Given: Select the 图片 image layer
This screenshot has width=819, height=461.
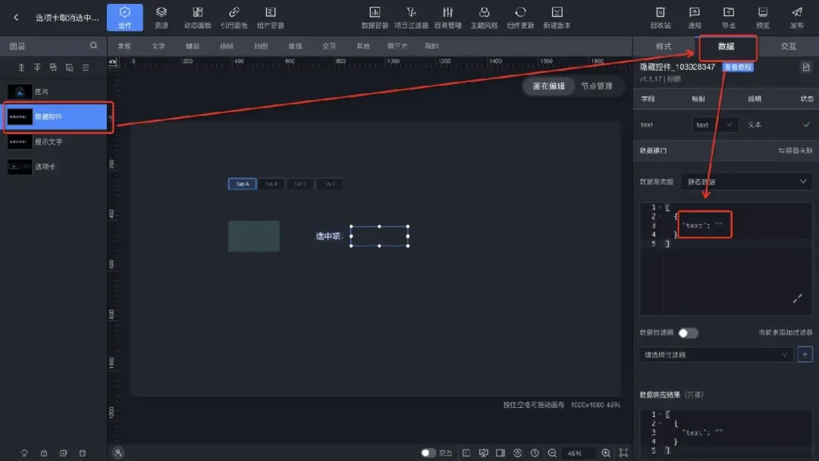Looking at the screenshot, I should [x=55, y=91].
